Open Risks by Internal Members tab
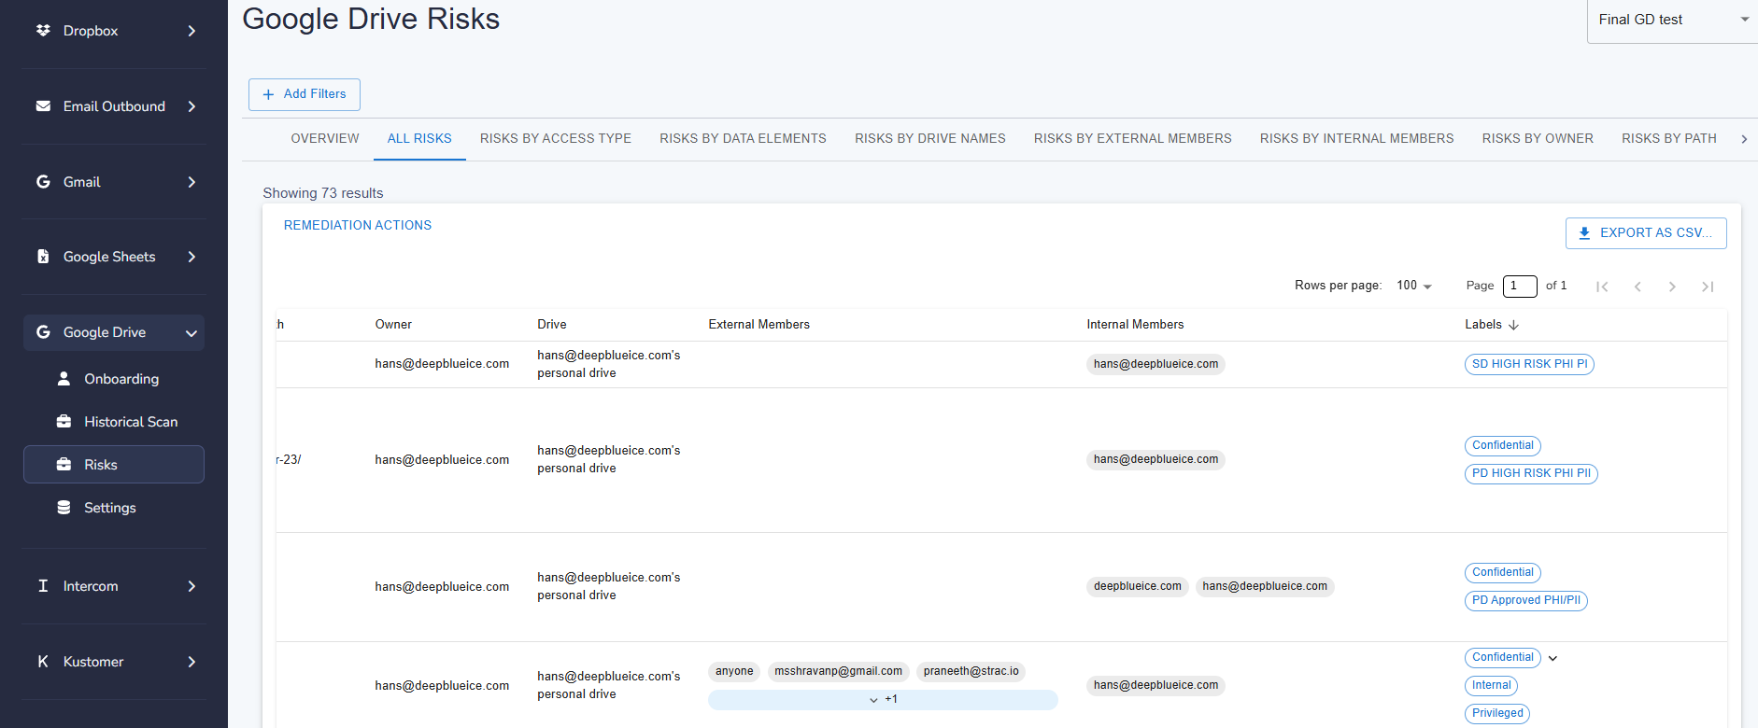1758x728 pixels. (x=1356, y=138)
